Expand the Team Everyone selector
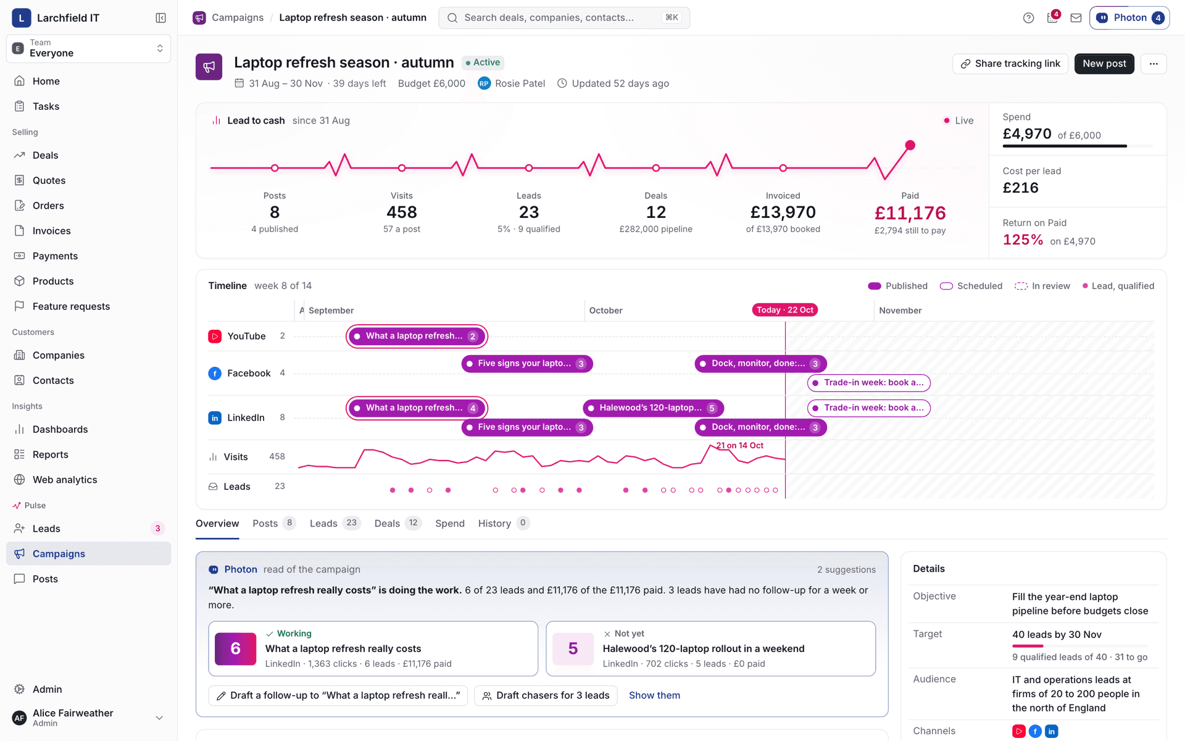This screenshot has height=741, width=1185. coord(88,48)
